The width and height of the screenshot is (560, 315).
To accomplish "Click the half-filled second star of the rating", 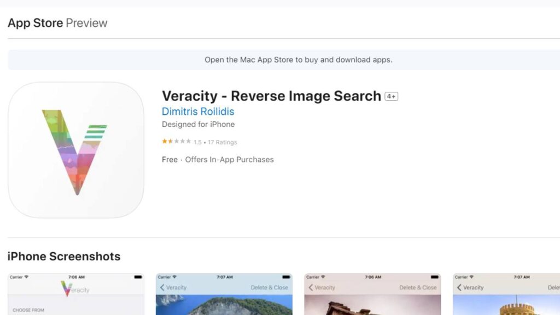I will coord(169,142).
